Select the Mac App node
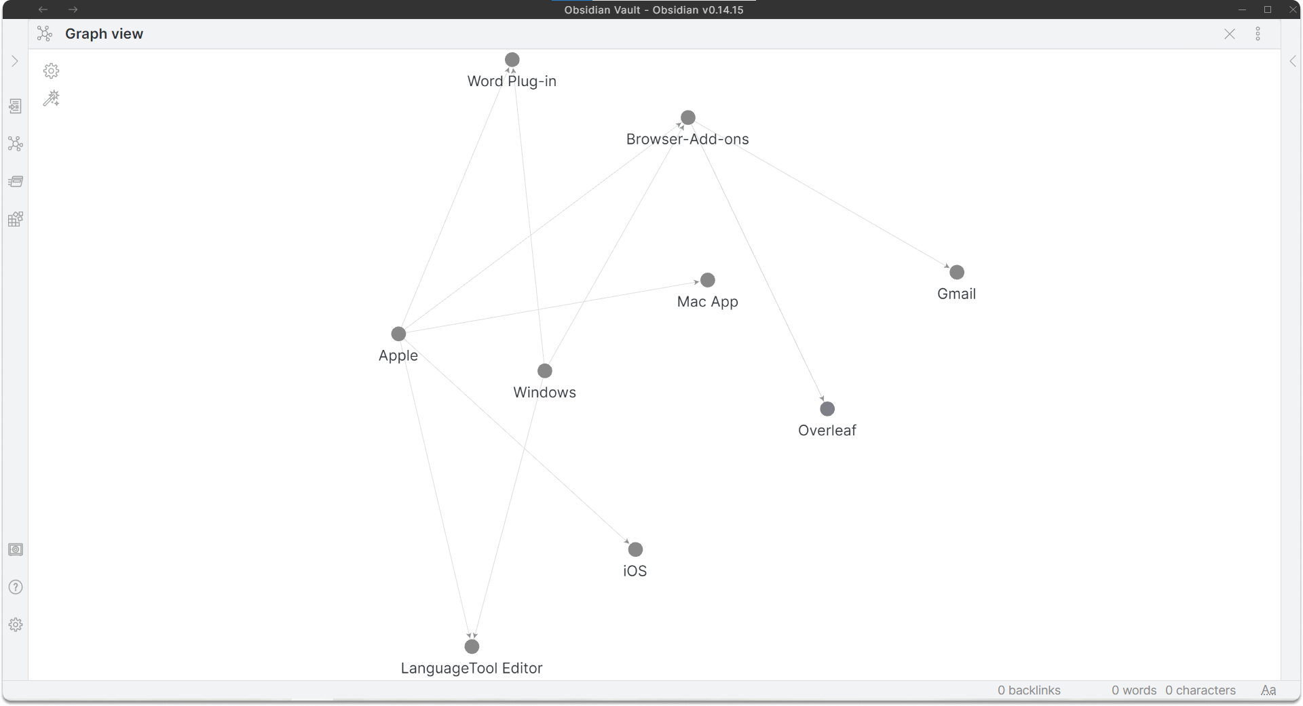 tap(708, 280)
